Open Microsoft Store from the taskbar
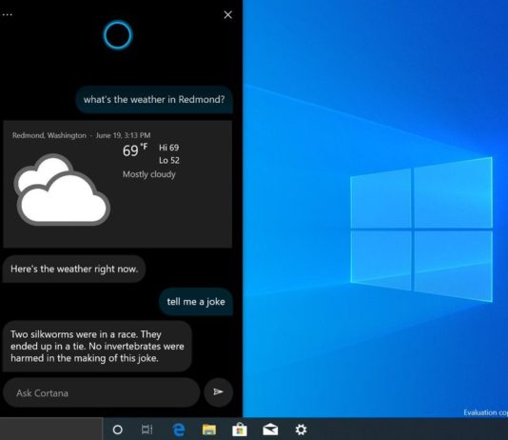This screenshot has width=508, height=440. click(240, 430)
